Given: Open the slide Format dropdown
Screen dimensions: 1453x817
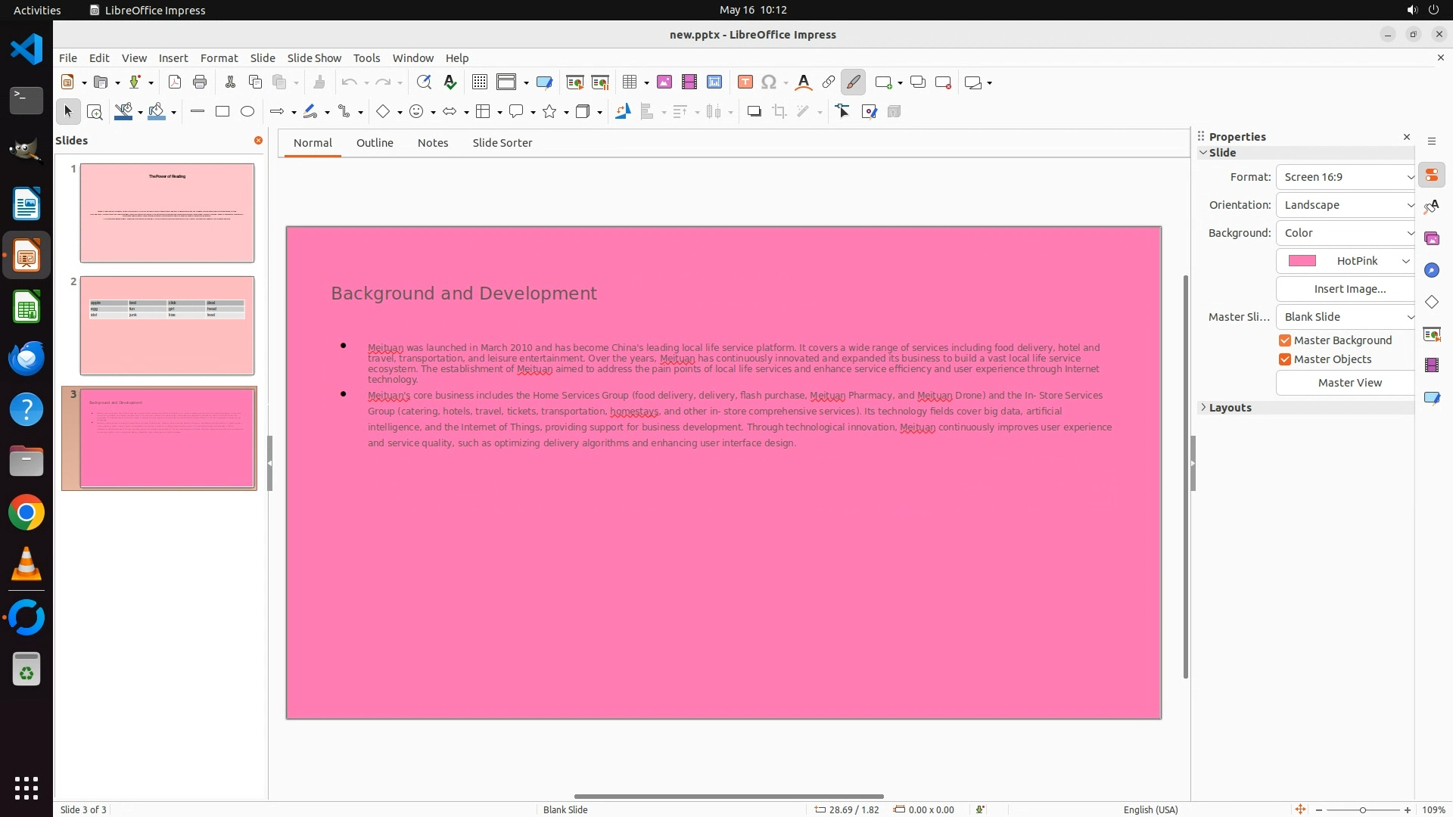Looking at the screenshot, I should coord(1346,177).
